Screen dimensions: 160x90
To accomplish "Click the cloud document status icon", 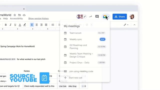I will click(24, 15).
